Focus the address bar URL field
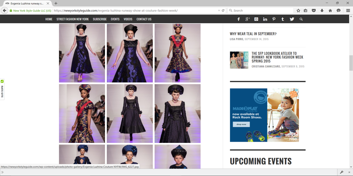 (x=135, y=11)
